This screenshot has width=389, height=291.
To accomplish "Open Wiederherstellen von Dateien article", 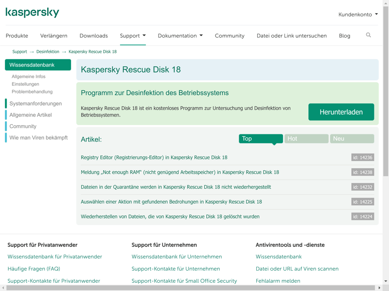I will tap(170, 216).
